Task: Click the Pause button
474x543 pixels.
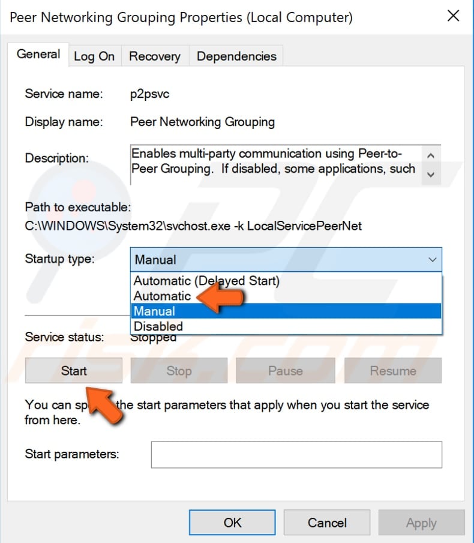Action: pos(286,370)
